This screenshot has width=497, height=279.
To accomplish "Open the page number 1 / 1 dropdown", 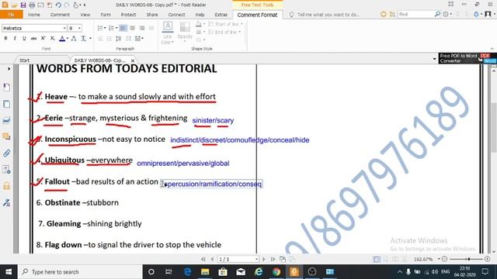I will (x=256, y=259).
